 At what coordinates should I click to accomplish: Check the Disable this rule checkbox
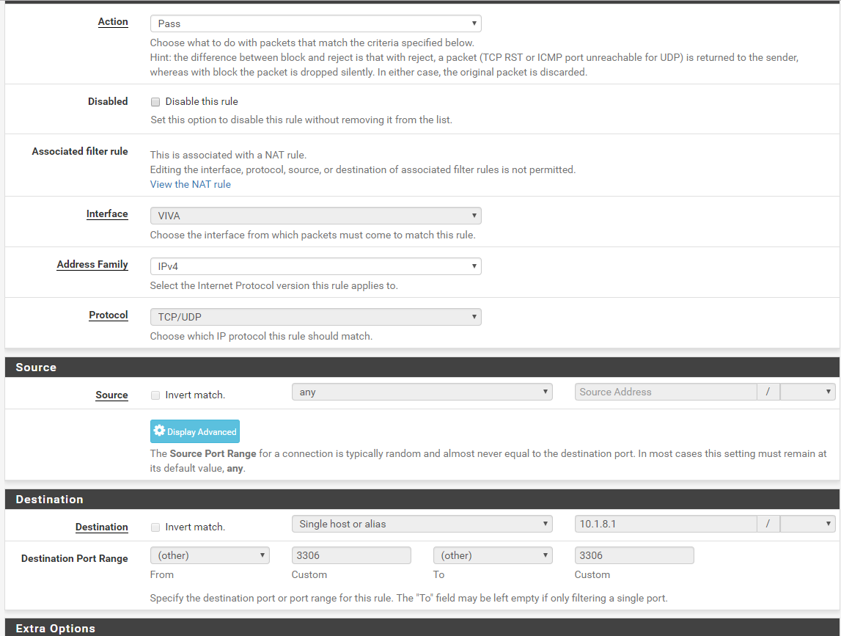[155, 102]
